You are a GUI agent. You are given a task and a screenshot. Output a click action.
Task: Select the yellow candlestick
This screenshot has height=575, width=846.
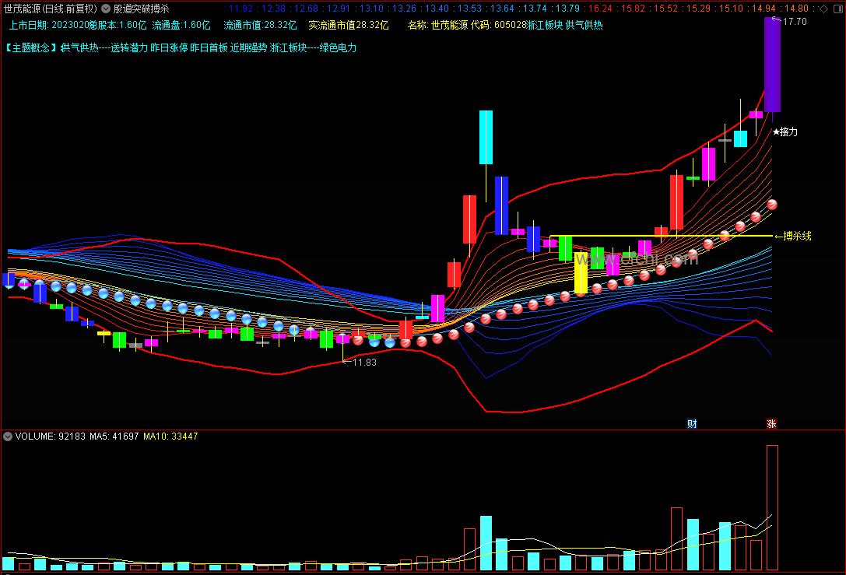coord(581,273)
